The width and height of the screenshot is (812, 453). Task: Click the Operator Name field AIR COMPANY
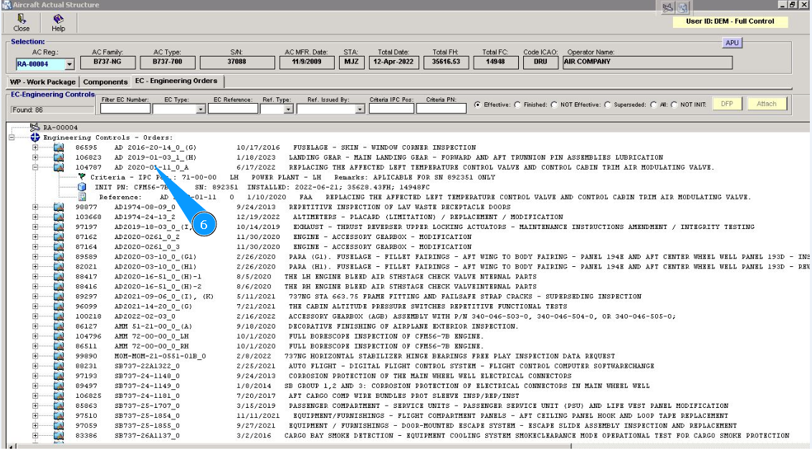pos(647,62)
